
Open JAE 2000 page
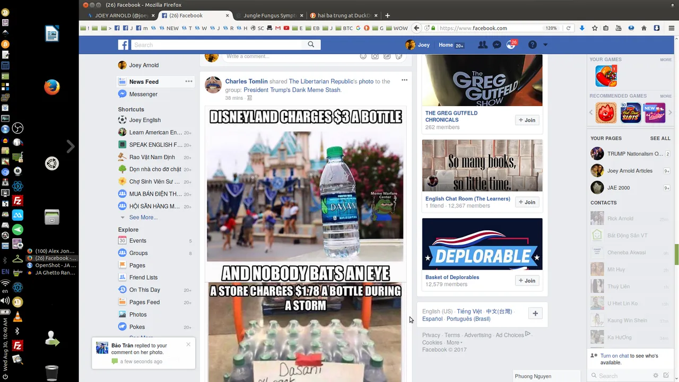click(618, 188)
